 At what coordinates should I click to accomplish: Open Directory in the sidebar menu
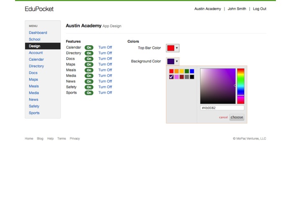coord(36,66)
